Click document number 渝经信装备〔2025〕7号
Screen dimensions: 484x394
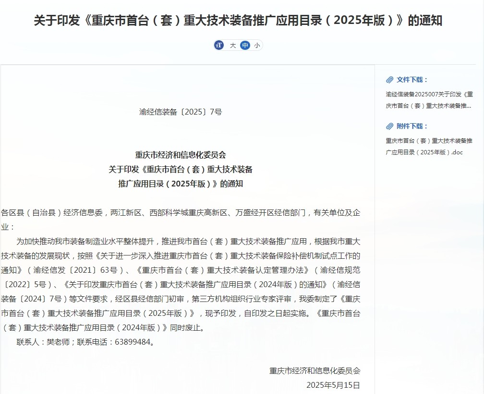181,112
